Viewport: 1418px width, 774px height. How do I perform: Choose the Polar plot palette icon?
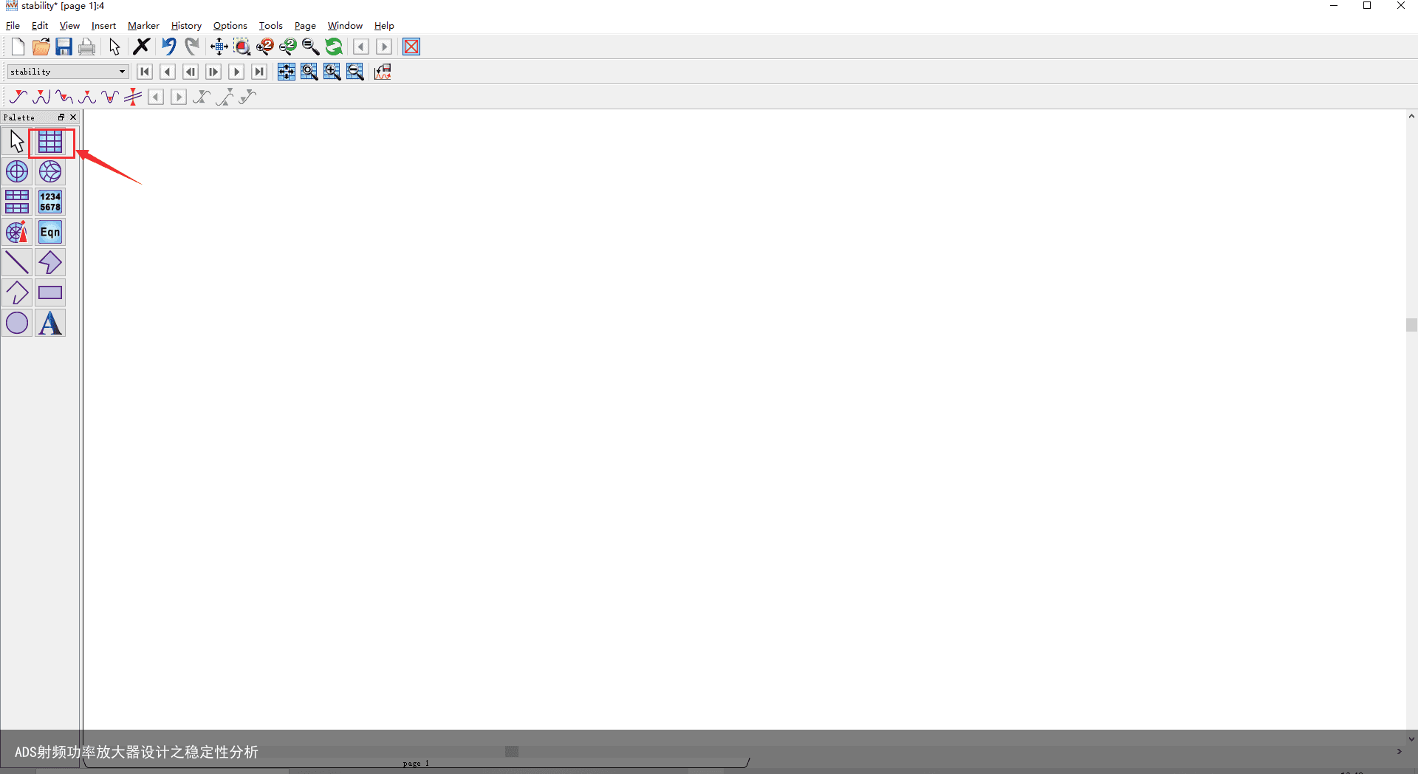pos(17,172)
